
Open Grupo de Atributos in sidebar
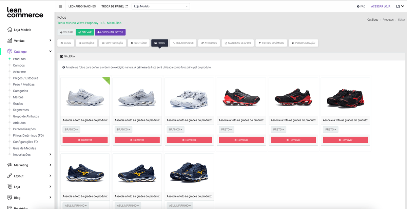click(x=26, y=116)
